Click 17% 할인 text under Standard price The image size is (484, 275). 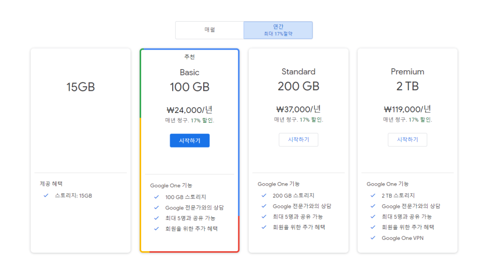[311, 120]
